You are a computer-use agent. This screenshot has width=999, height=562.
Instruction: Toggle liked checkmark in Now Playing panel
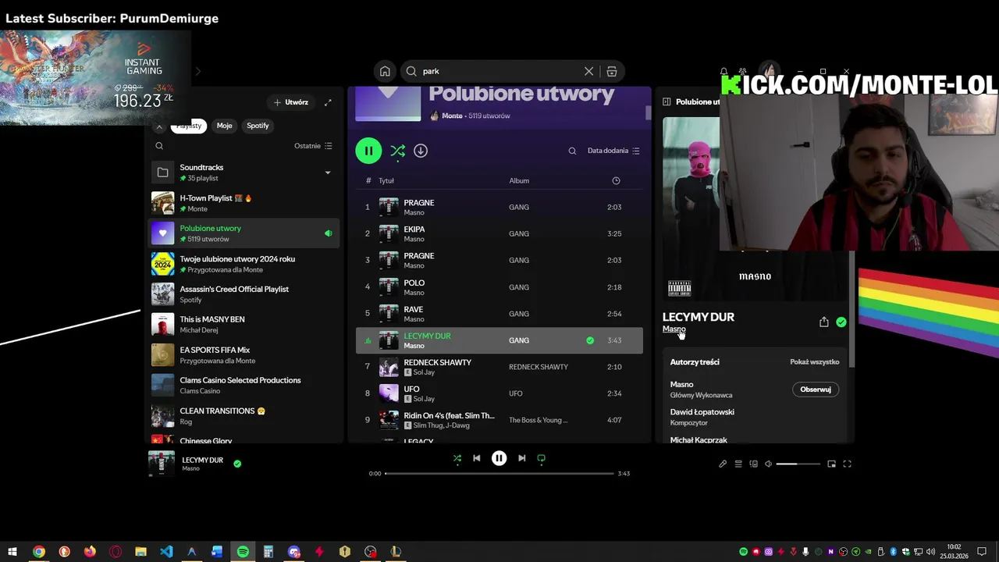click(841, 322)
